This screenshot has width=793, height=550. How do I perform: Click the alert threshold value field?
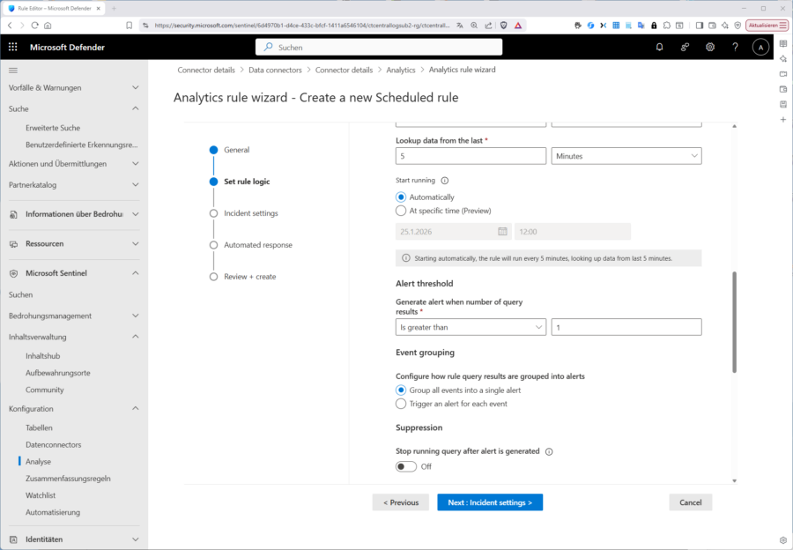coord(626,327)
